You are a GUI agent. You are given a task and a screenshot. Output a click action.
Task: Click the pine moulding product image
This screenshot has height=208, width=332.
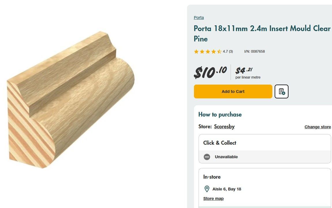(71, 100)
